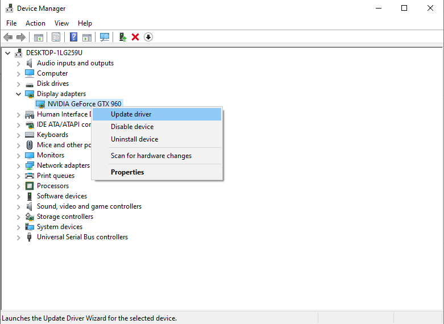Screen dimensions: 444x324
Task: Open the Help menu
Action: (85, 23)
